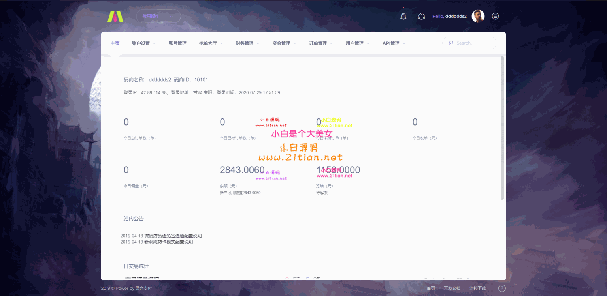Expand the 账户设置 menu
This screenshot has width=607, height=296.
(x=144, y=43)
